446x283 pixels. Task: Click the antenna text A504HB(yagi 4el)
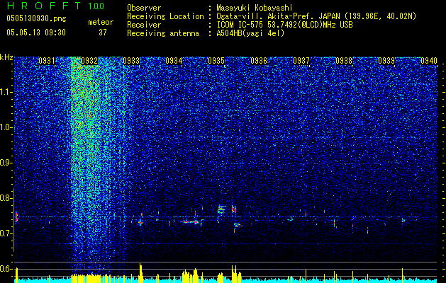[250, 33]
